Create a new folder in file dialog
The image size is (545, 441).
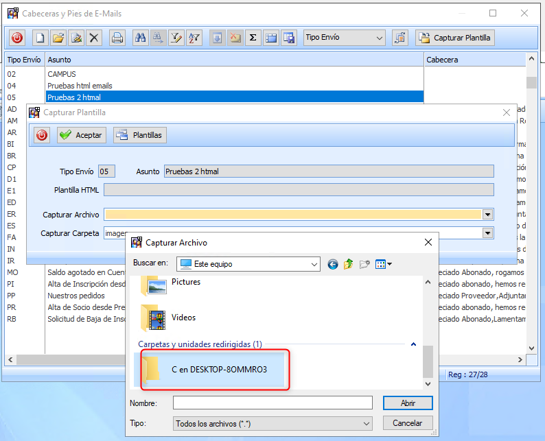[364, 264]
